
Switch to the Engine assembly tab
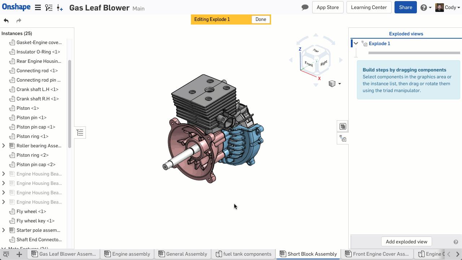[x=131, y=254]
